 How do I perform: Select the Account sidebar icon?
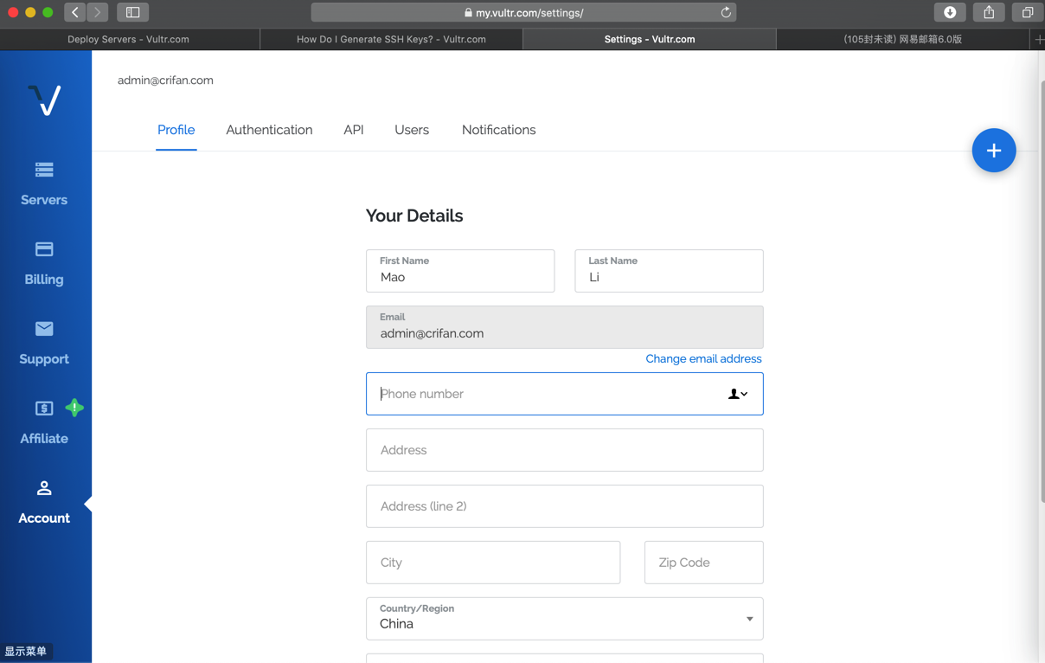tap(44, 501)
